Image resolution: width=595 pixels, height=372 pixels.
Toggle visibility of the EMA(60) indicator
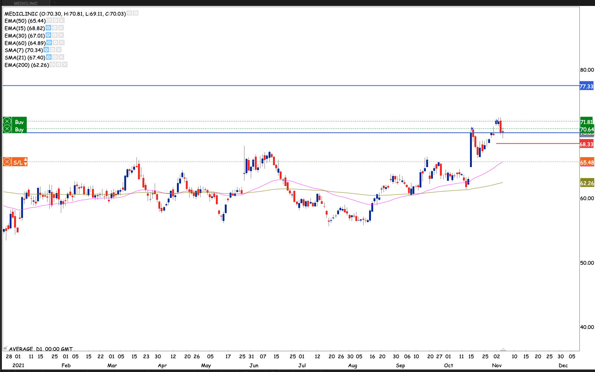49,43
